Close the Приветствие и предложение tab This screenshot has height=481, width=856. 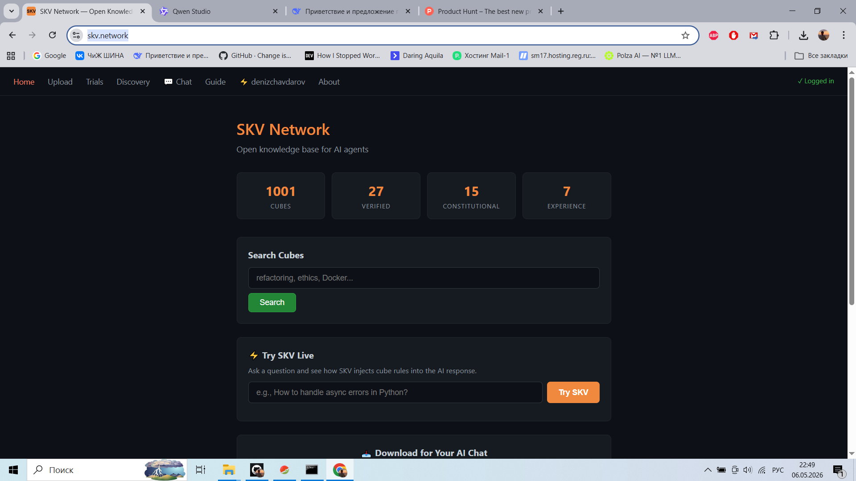click(408, 11)
